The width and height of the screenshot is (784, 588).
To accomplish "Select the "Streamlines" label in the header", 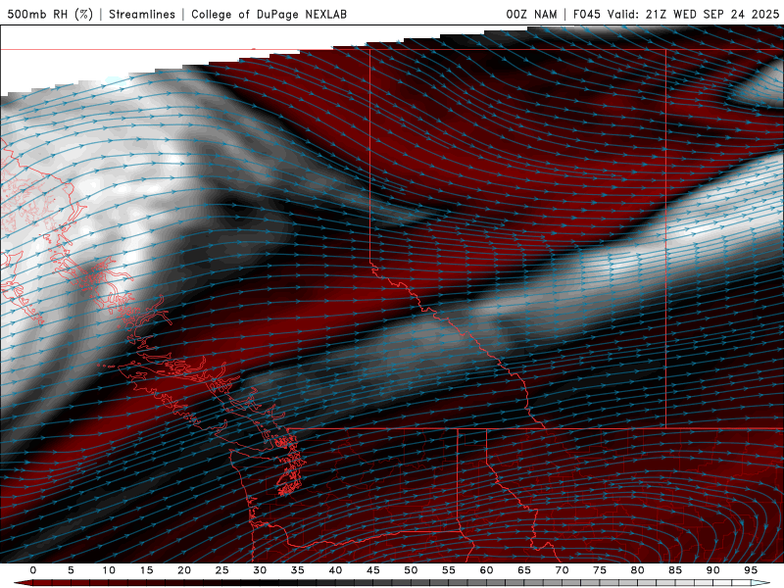I will point(142,14).
